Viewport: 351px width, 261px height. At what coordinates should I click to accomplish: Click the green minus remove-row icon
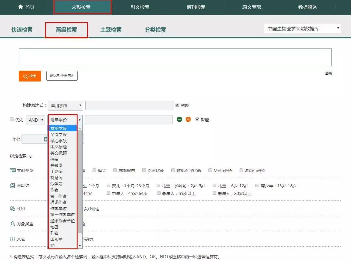(179, 119)
